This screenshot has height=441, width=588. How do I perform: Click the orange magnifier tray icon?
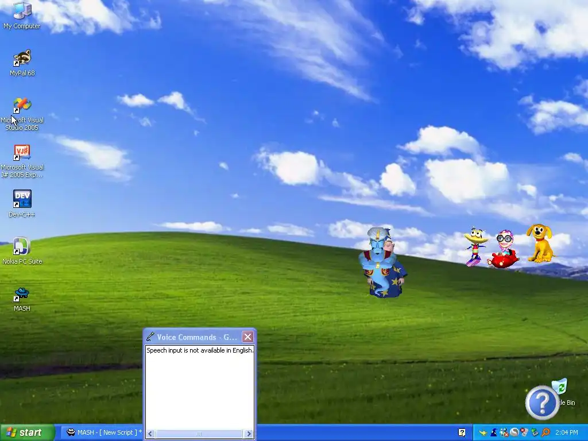click(546, 433)
